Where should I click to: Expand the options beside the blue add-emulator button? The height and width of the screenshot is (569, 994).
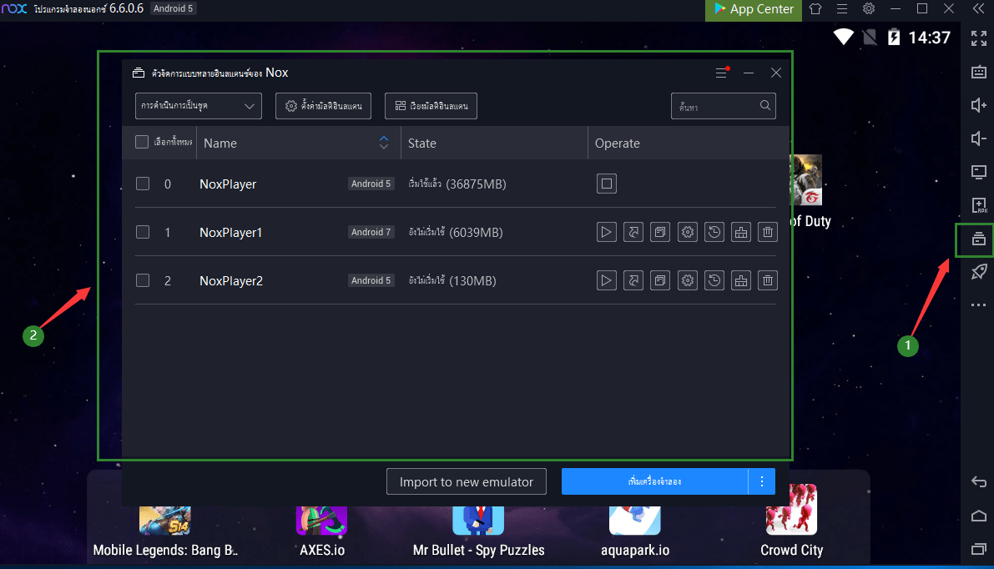click(x=762, y=481)
